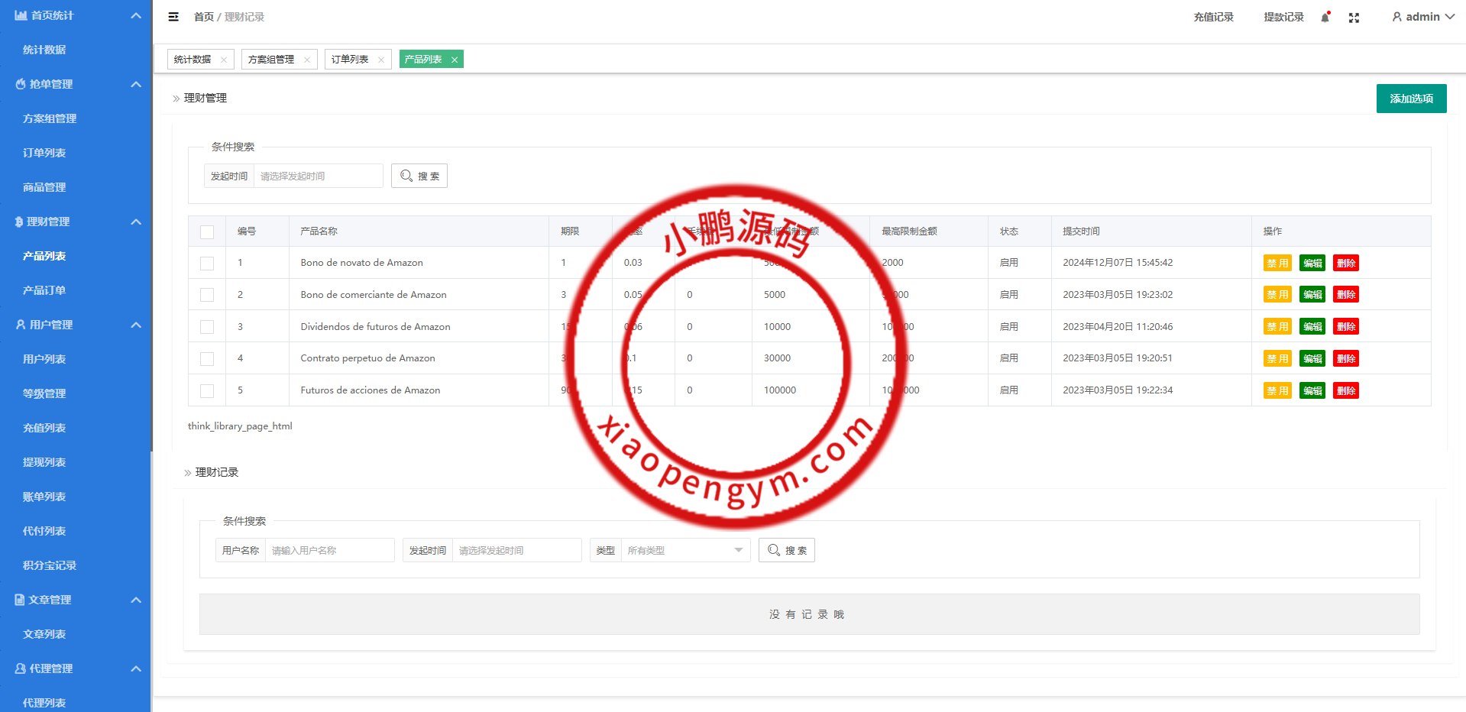The height and width of the screenshot is (712, 1466).
Task: Click the 添加选项 button
Action: coord(1411,99)
